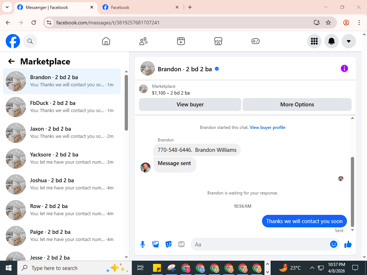Open Task View on the taskbar
Screen dimensions: 367x275
point(140,268)
